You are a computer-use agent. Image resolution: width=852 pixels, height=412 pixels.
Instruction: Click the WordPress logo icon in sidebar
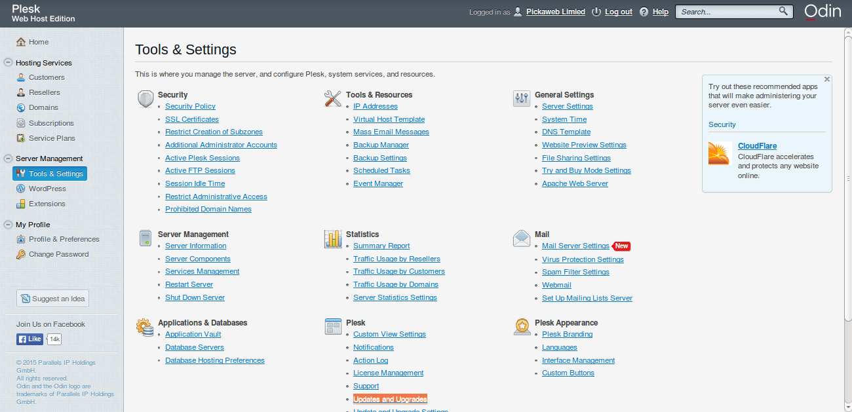(21, 189)
